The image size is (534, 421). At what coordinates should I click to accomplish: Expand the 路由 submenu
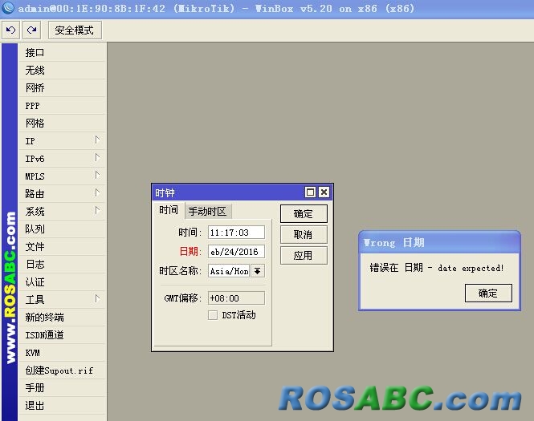click(63, 194)
